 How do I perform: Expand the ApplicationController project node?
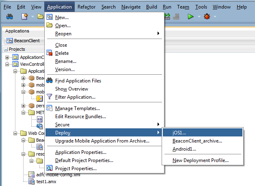coord(7,57)
